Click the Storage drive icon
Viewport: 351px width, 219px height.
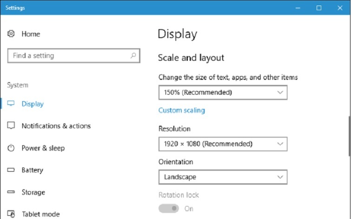tap(12, 192)
